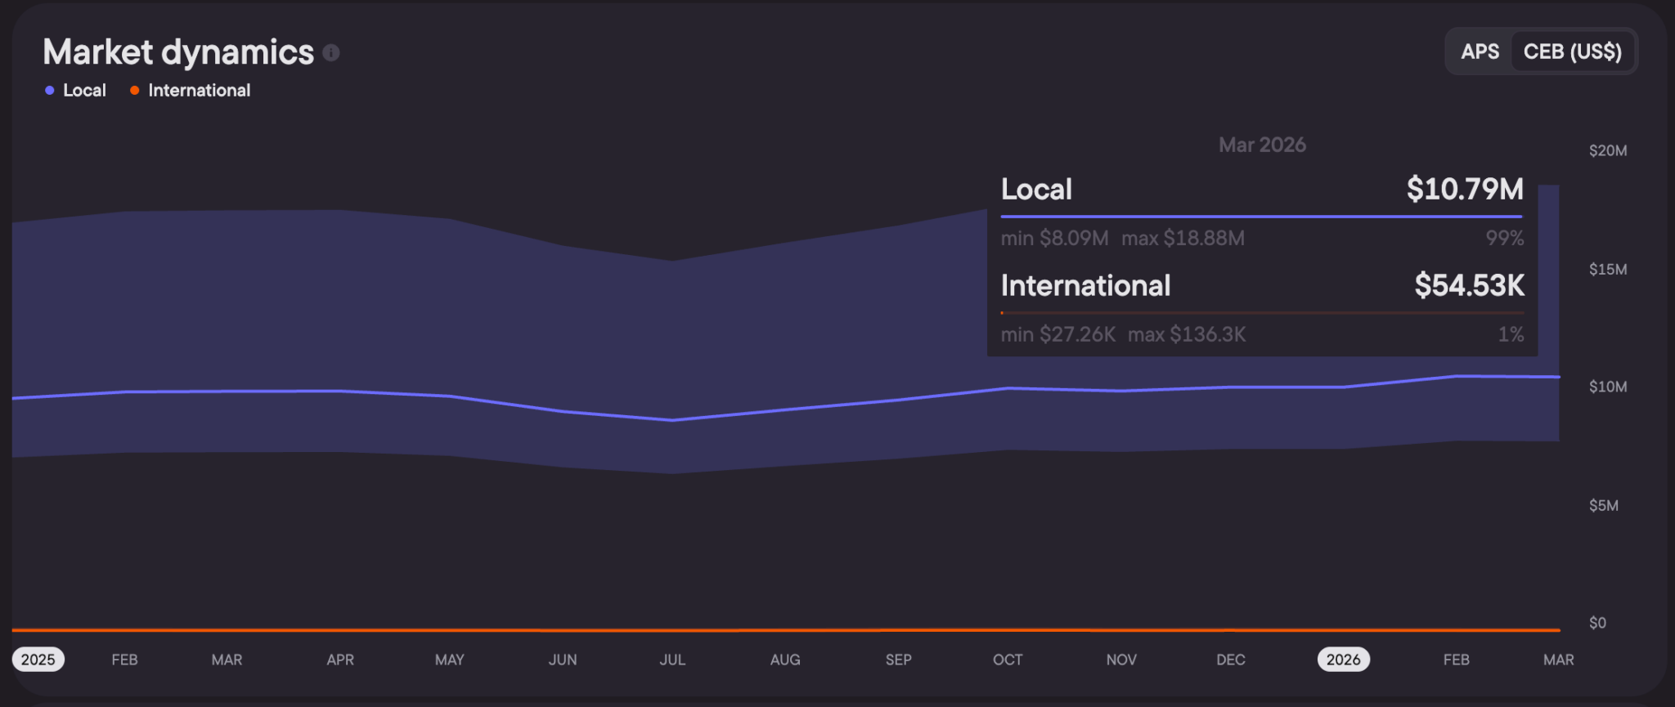The height and width of the screenshot is (707, 1675).
Task: Click the final MAR month label
Action: (1558, 660)
